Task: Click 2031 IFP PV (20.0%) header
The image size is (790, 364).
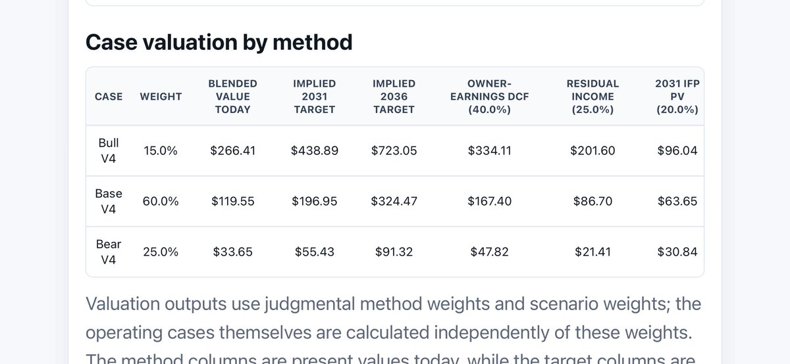Action: (677, 97)
